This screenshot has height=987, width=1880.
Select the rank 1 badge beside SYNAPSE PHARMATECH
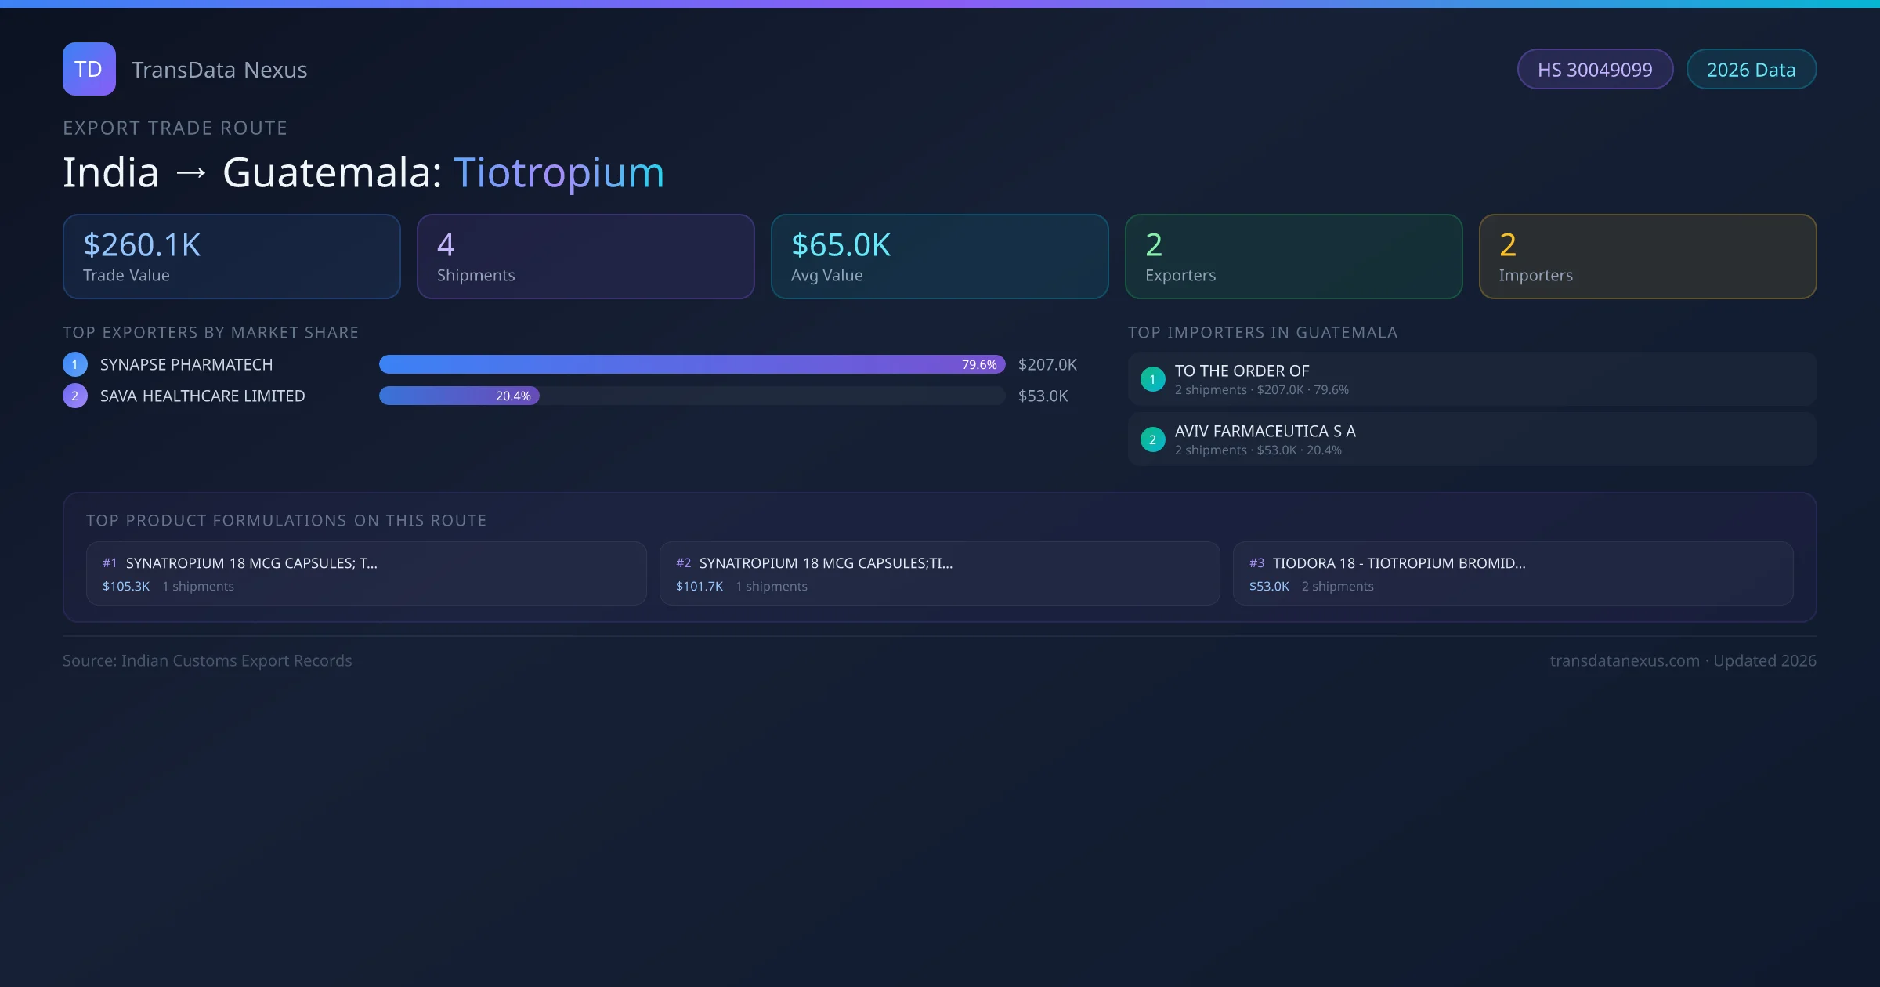pos(74,363)
